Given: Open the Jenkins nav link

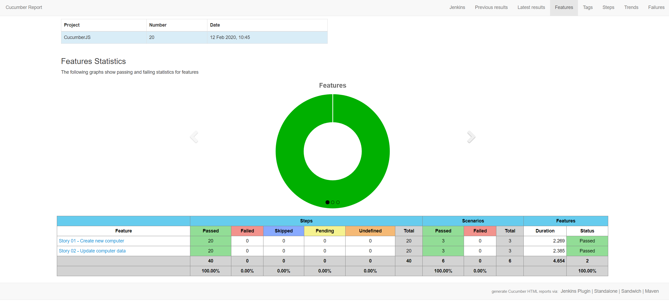Looking at the screenshot, I should [457, 7].
